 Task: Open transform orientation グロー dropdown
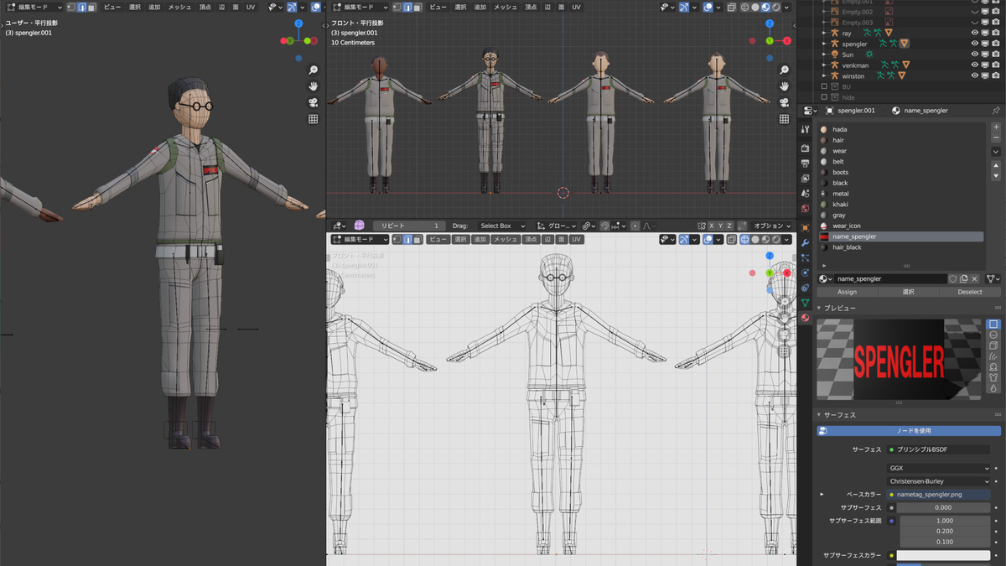(x=557, y=226)
